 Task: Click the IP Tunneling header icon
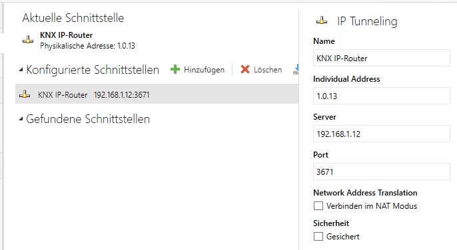coord(322,21)
